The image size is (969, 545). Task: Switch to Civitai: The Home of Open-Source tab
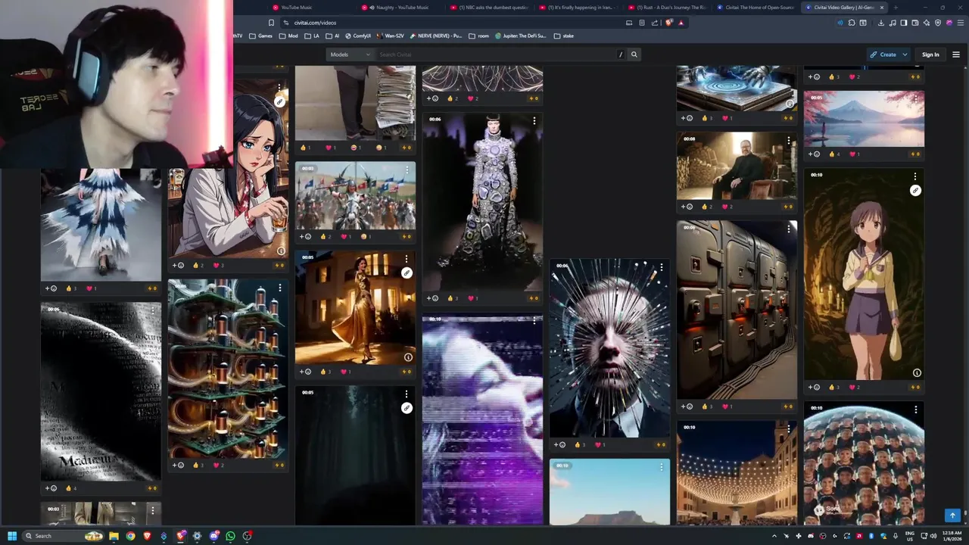(757, 8)
